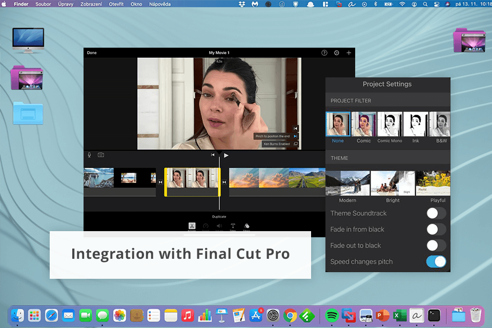
Task: Open Spotlight search in menu bar
Action: point(425,4)
